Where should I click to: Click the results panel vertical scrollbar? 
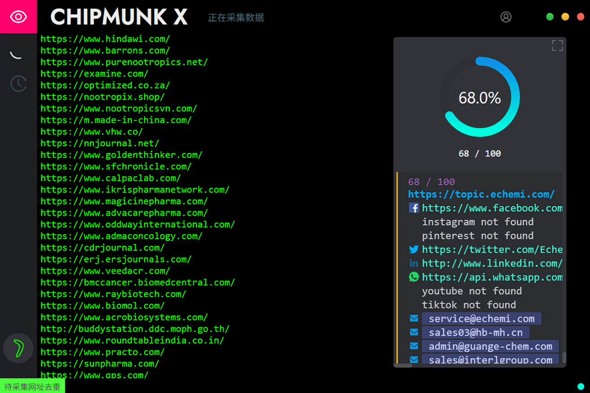[x=564, y=357]
